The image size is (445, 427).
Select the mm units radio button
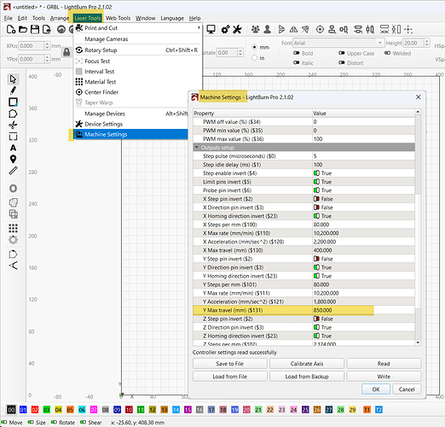click(254, 47)
